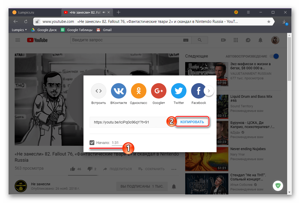This screenshot has height=203, width=300.
Task: Click the Google+ share icon
Action: [158, 91]
